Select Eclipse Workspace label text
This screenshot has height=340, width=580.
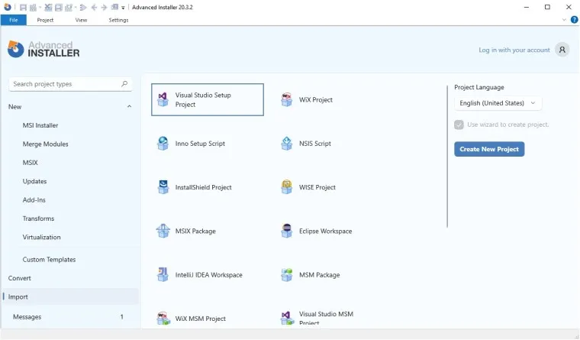point(326,231)
